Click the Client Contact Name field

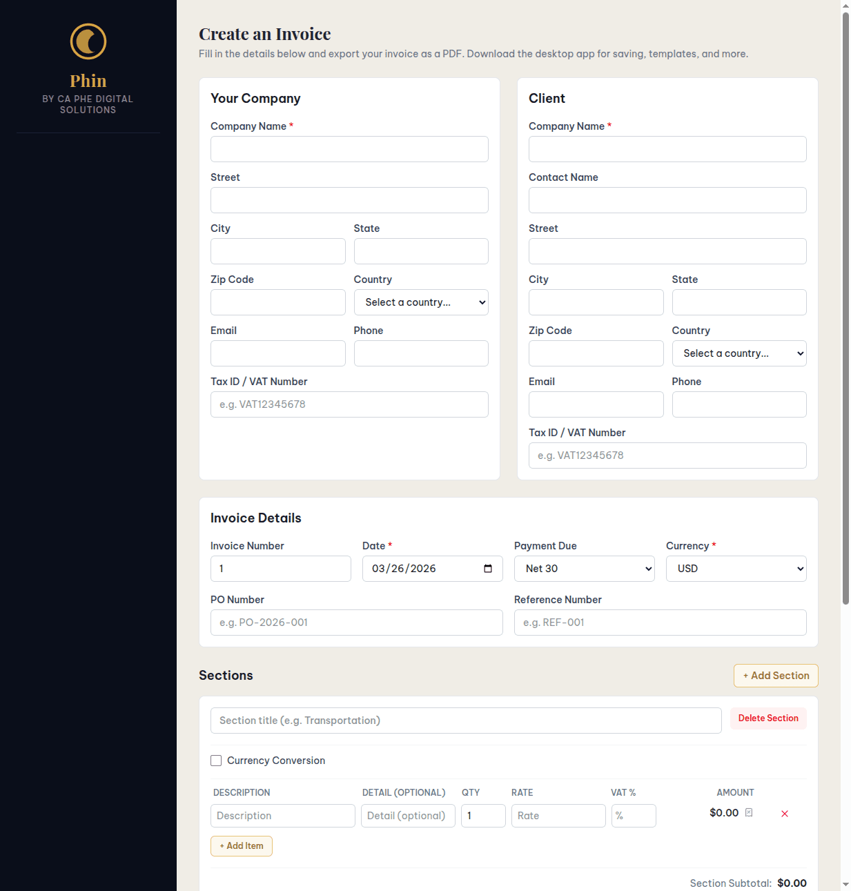click(667, 199)
